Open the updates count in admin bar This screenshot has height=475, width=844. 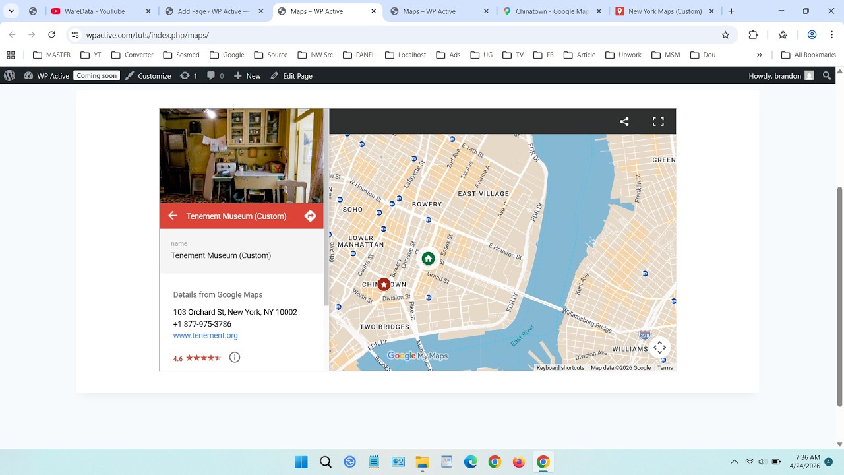click(189, 76)
